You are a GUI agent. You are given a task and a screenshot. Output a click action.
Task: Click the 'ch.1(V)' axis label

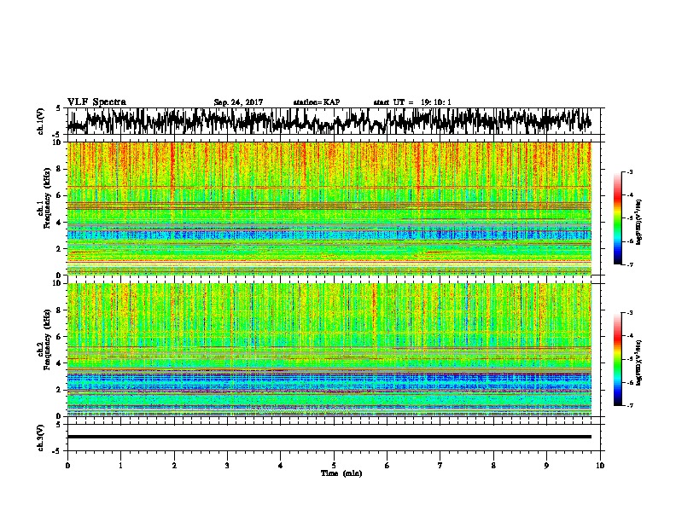click(41, 121)
